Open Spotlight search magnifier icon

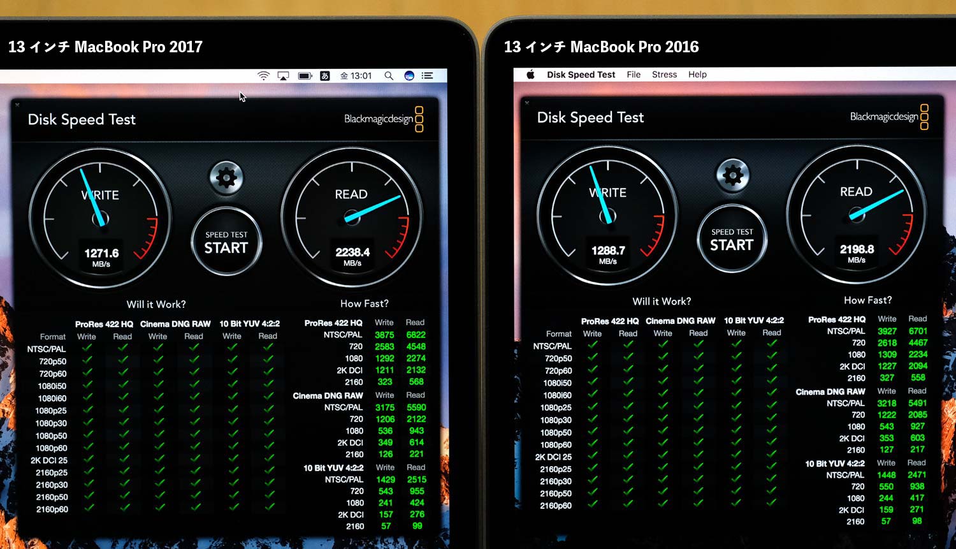point(388,75)
